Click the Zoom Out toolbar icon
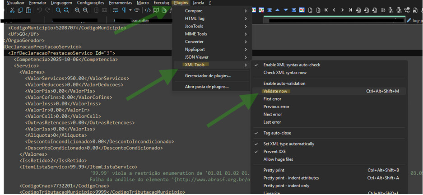Image resolution: width=423 pixels, height=195 pixels. [x=85, y=10]
